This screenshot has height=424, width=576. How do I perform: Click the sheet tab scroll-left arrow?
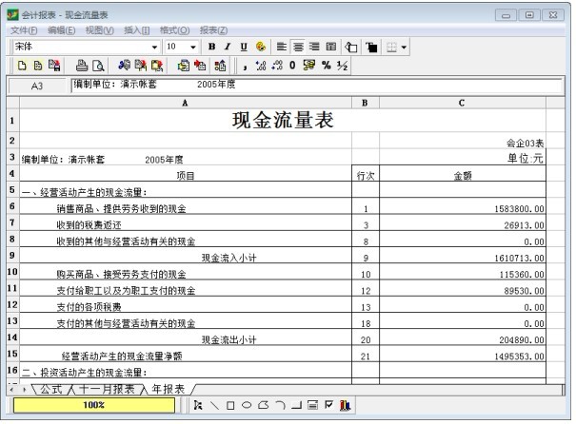pos(12,390)
